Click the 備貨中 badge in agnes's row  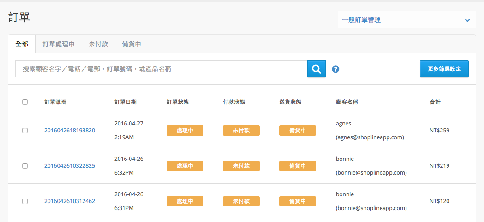[x=298, y=131]
